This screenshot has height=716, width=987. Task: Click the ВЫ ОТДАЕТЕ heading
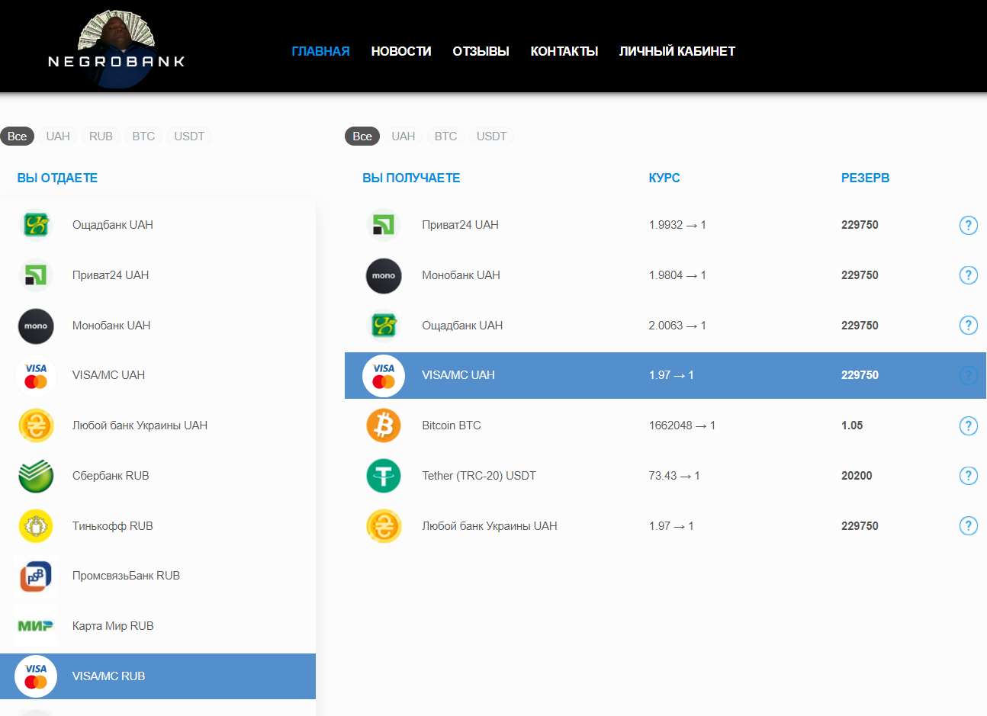click(x=57, y=178)
